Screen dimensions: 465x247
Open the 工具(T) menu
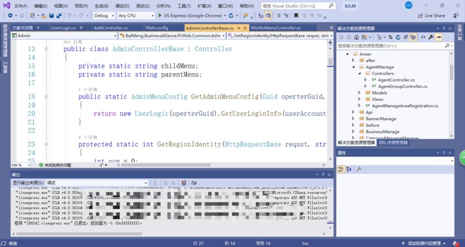[184, 6]
